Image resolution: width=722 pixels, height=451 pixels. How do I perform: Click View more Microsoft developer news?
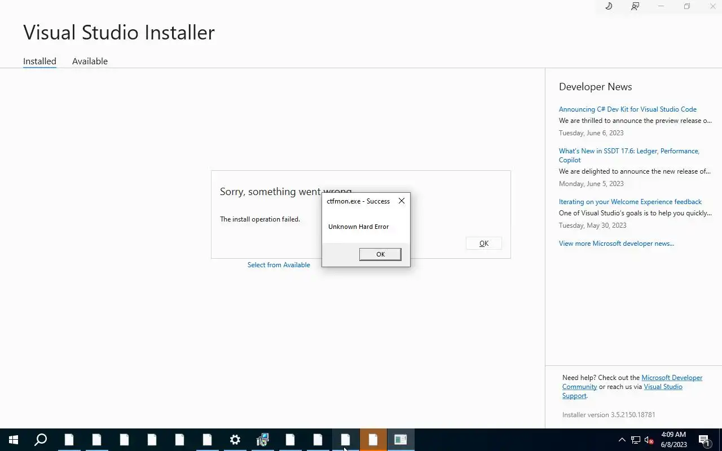[x=617, y=244]
